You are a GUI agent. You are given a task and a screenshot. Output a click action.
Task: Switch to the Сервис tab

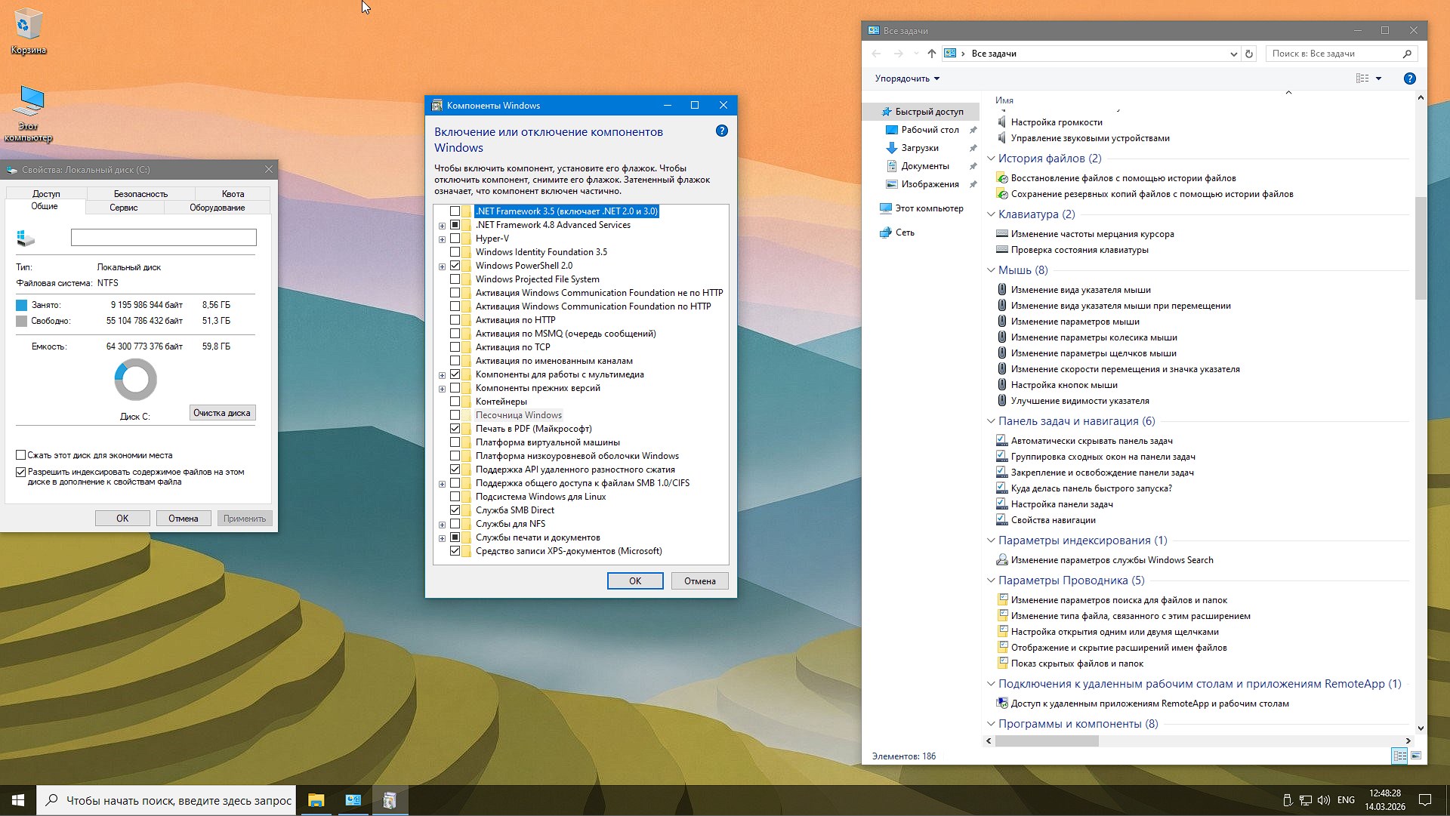tap(124, 208)
